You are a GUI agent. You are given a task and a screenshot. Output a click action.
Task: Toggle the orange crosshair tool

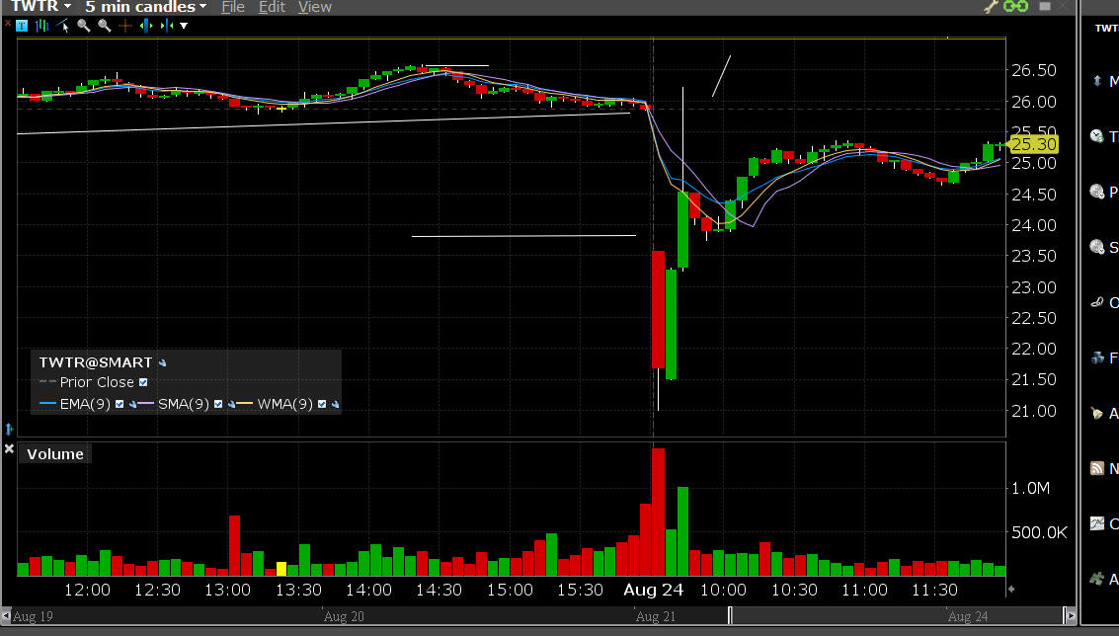coord(124,26)
